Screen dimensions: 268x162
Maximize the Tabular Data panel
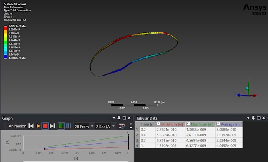click(x=259, y=118)
